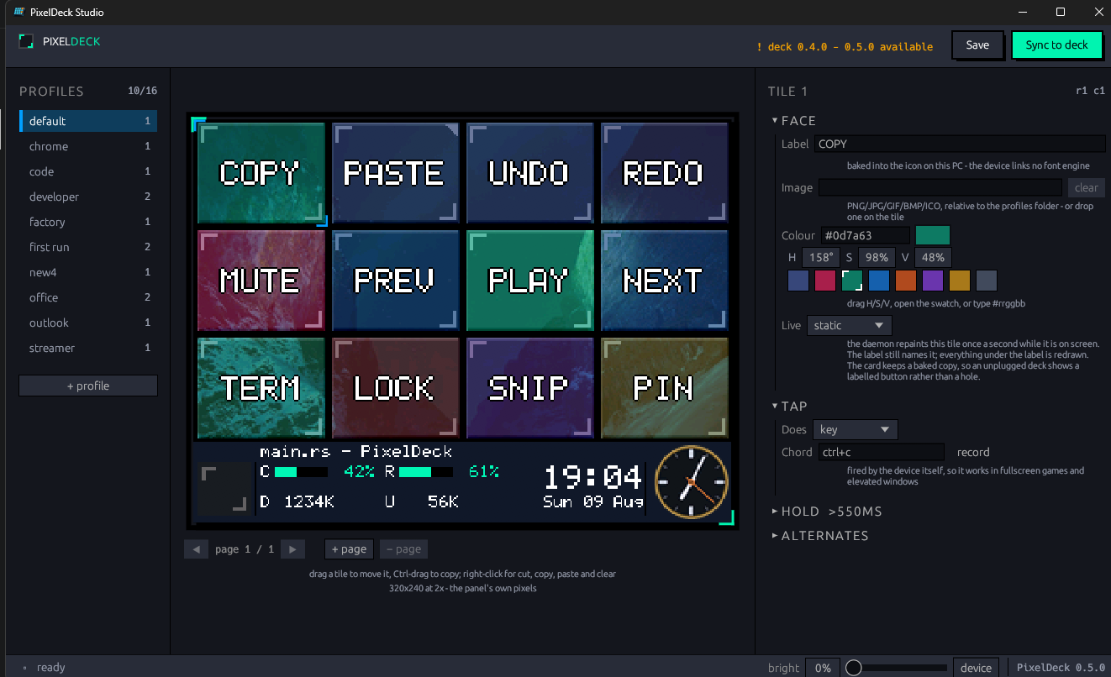This screenshot has height=677, width=1111.
Task: Click the Save button
Action: 977,45
